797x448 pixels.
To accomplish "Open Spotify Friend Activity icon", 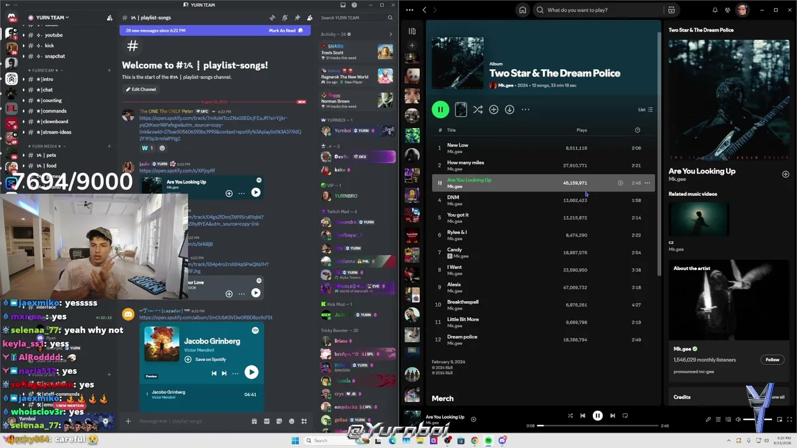I will [727, 10].
